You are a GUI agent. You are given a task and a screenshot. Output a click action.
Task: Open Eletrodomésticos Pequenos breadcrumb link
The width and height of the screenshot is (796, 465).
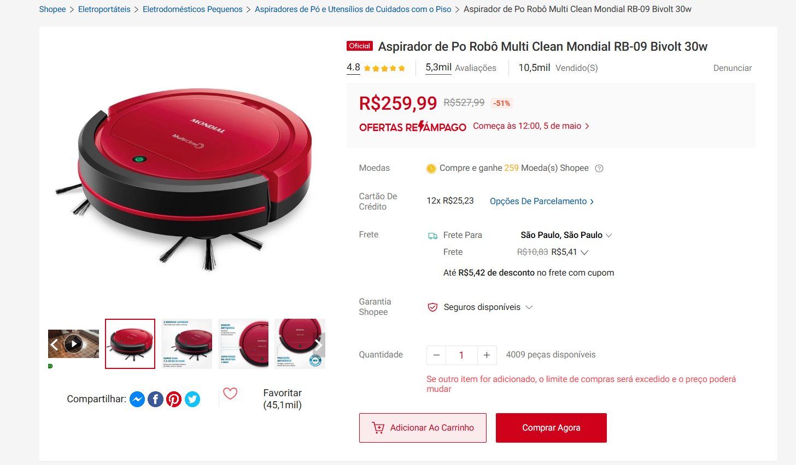click(192, 9)
